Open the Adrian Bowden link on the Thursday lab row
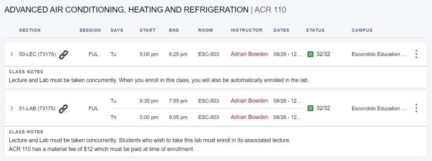The image size is (432, 161). 249,117
